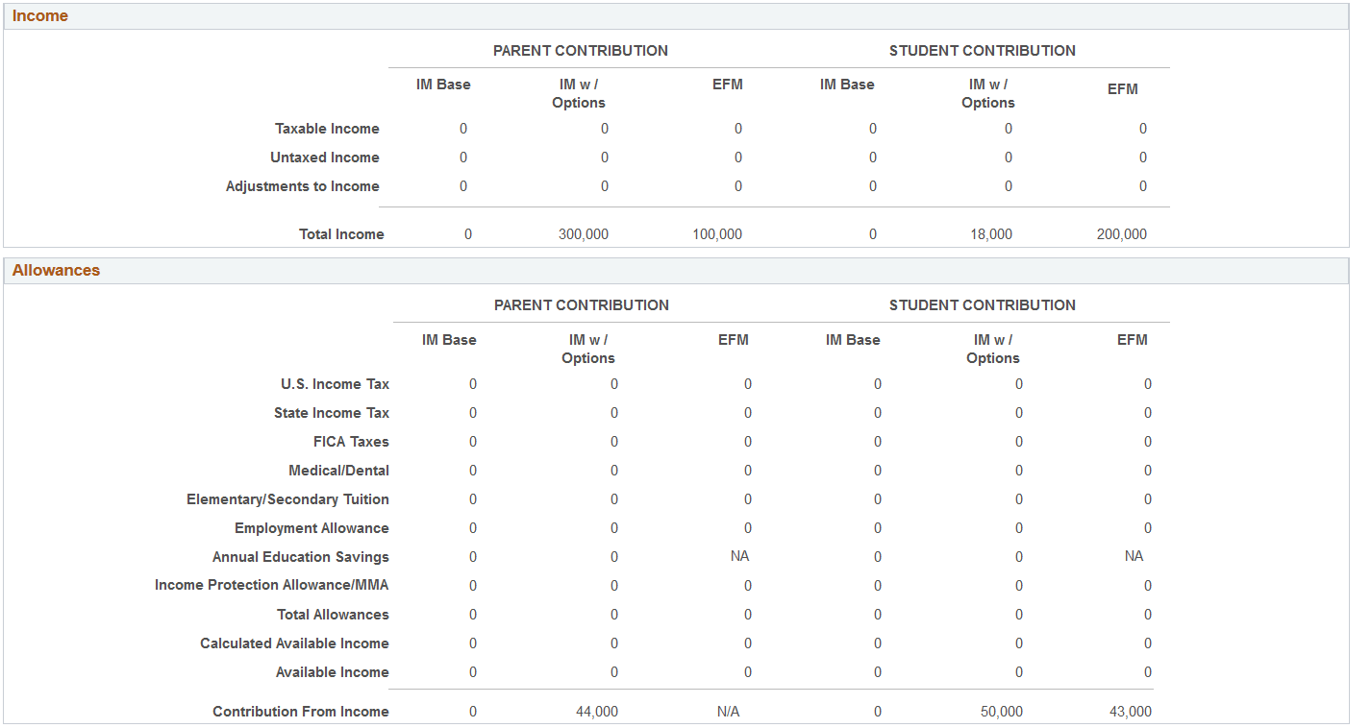The image size is (1371, 728).
Task: Collapse the Income section header
Action: click(41, 15)
